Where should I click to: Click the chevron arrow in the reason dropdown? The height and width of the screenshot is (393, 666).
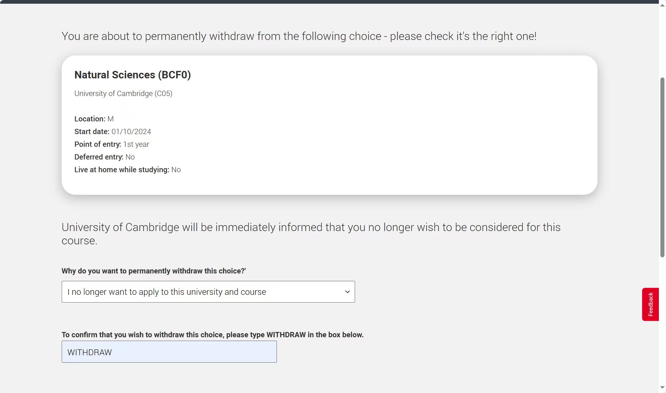pos(347,292)
